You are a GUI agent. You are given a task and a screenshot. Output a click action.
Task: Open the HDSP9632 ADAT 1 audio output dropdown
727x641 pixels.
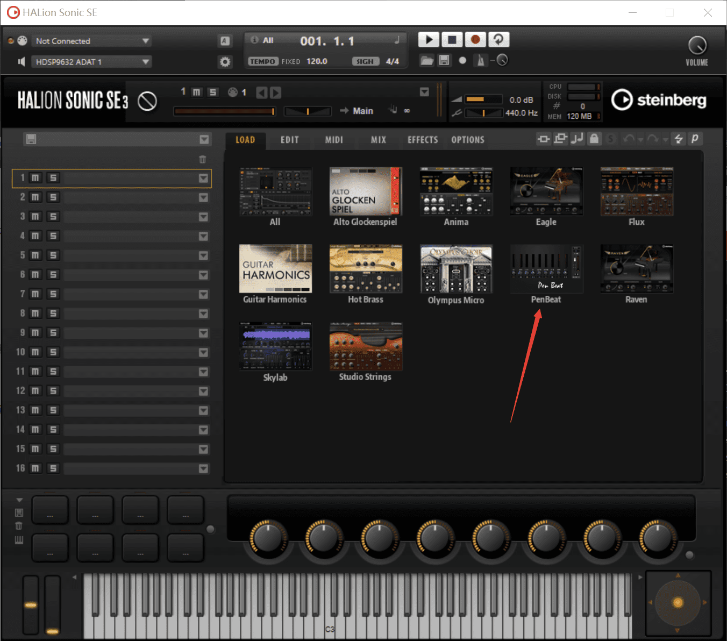click(x=91, y=62)
